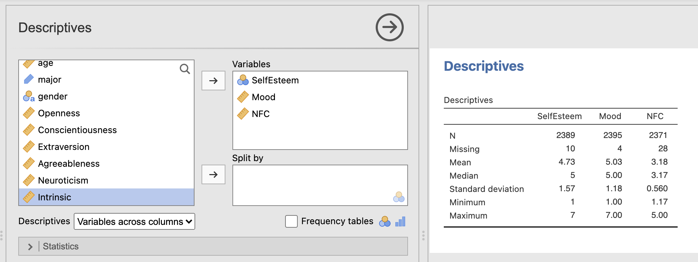The image size is (698, 262).
Task: Click the search magnifier in variable list
Action: click(x=185, y=69)
